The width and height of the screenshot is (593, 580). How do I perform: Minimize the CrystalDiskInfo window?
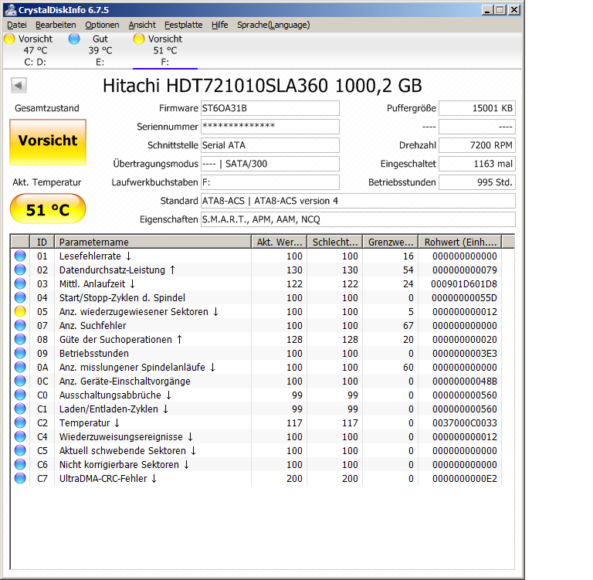tap(487, 10)
